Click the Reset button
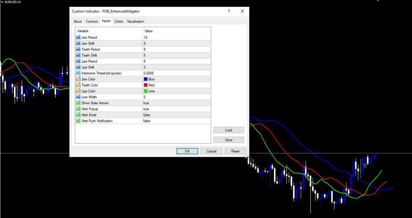Image resolution: width=412 pixels, height=218 pixels. pyautogui.click(x=236, y=151)
